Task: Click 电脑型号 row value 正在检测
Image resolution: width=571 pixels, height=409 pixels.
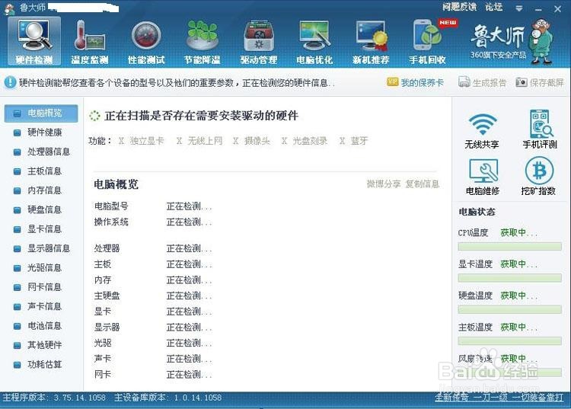Action: 189,206
